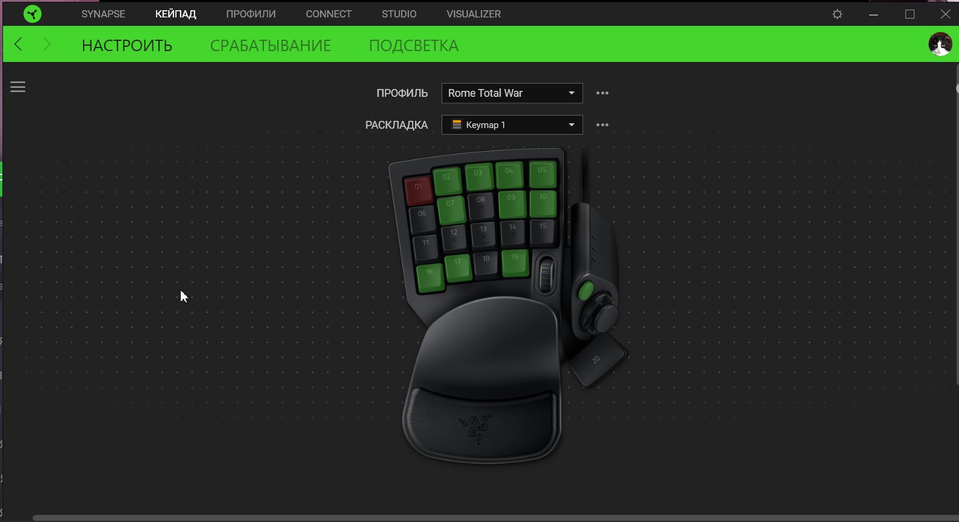Click the Razer logo icon
The width and height of the screenshot is (959, 522).
pyautogui.click(x=33, y=14)
